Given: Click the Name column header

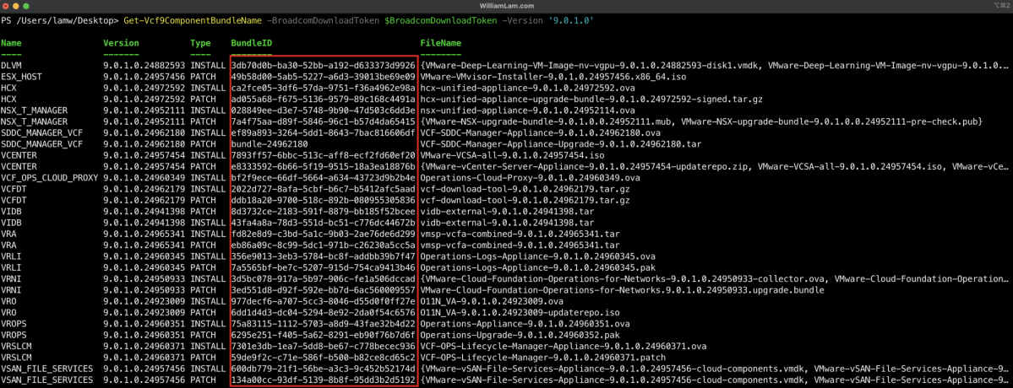Looking at the screenshot, I should click(11, 43).
